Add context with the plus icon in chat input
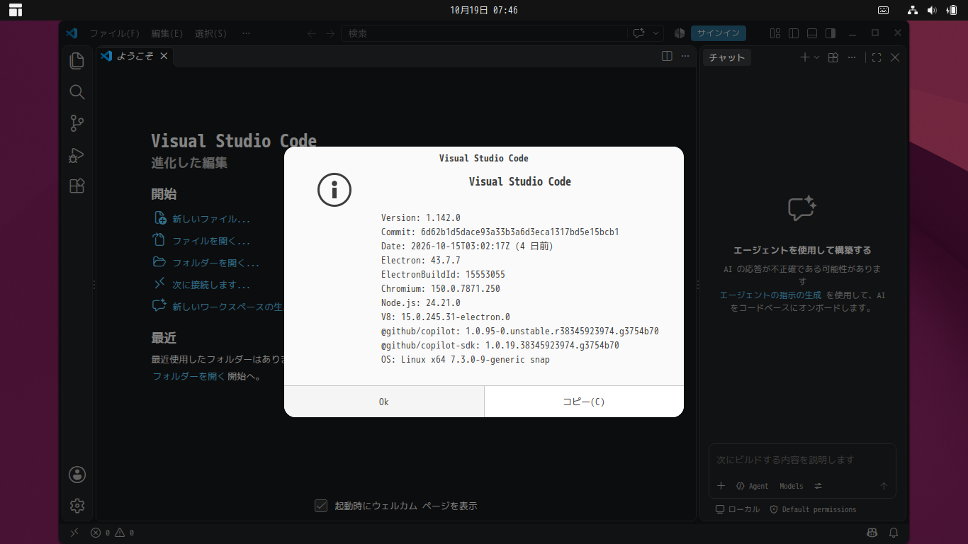The image size is (968, 544). (721, 486)
